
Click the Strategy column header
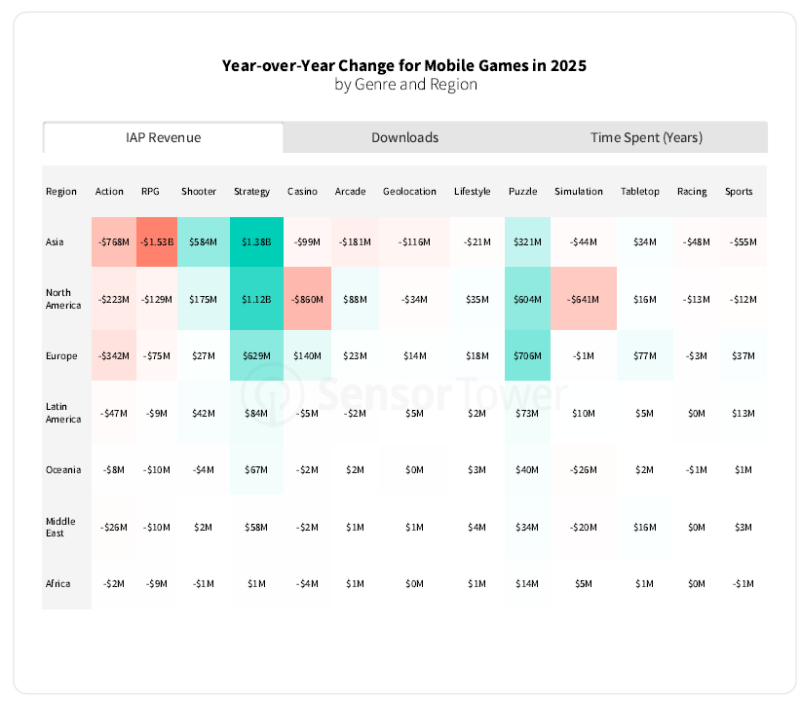click(x=251, y=191)
